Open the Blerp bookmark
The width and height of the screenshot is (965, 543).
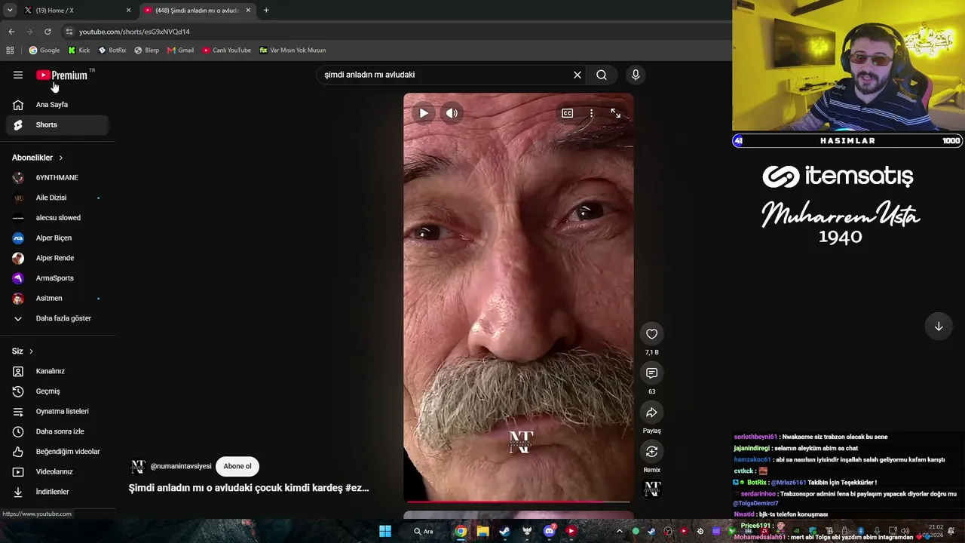pyautogui.click(x=147, y=51)
